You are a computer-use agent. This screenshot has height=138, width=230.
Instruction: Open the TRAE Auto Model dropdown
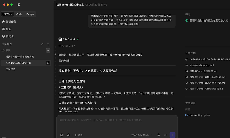(142, 135)
